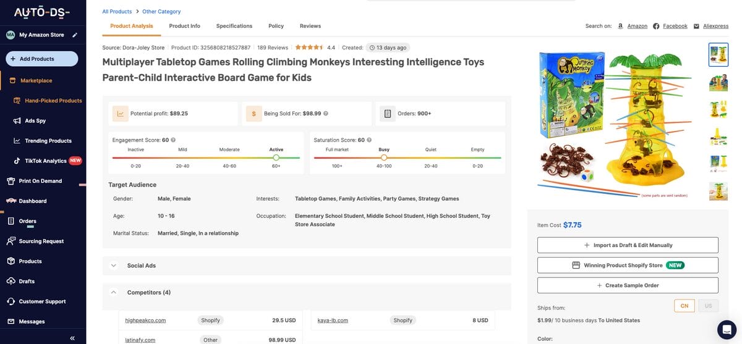742x344 pixels.
Task: Select fifth product thumbnail
Action: tap(718, 164)
